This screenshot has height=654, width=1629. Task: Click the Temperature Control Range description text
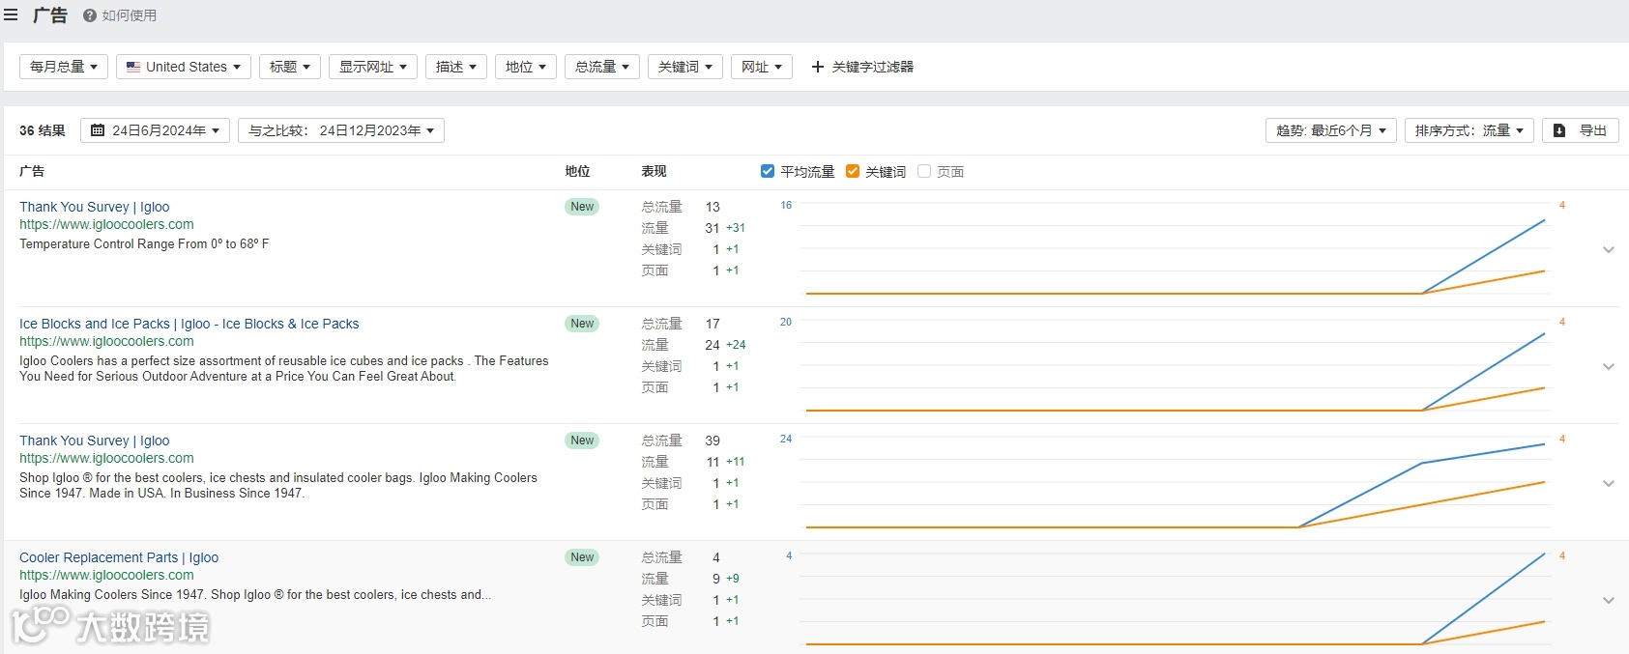[144, 244]
